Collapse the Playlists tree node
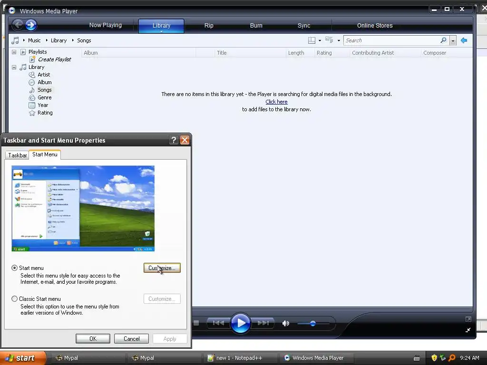487x365 pixels. (14, 52)
